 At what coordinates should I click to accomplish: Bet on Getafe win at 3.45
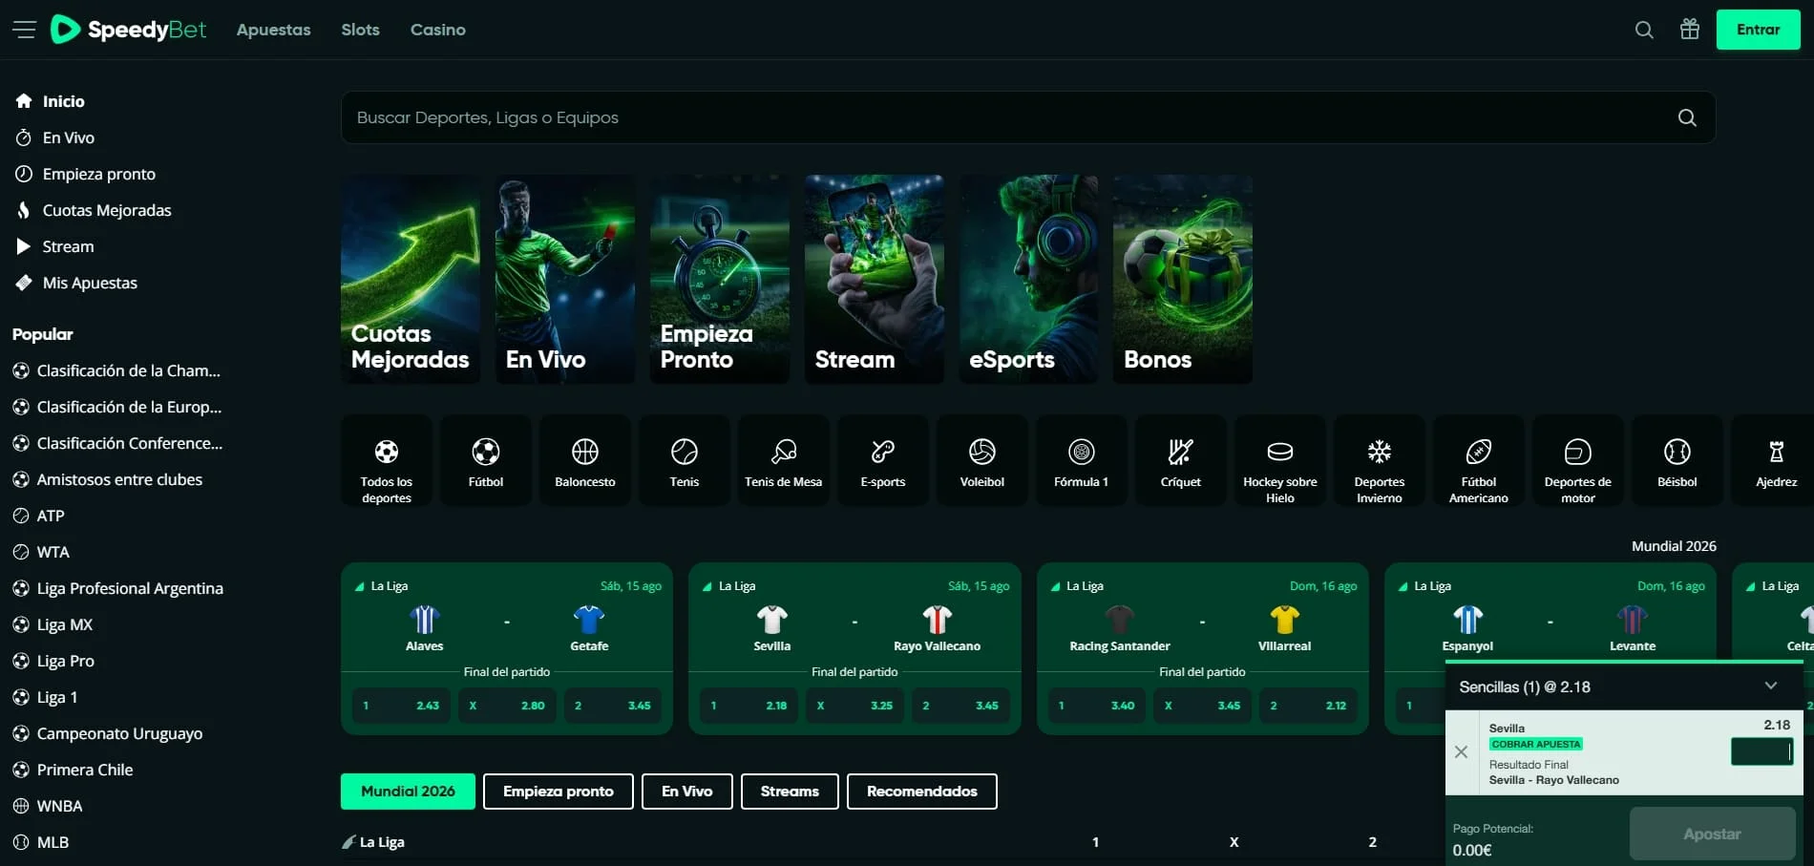click(612, 706)
